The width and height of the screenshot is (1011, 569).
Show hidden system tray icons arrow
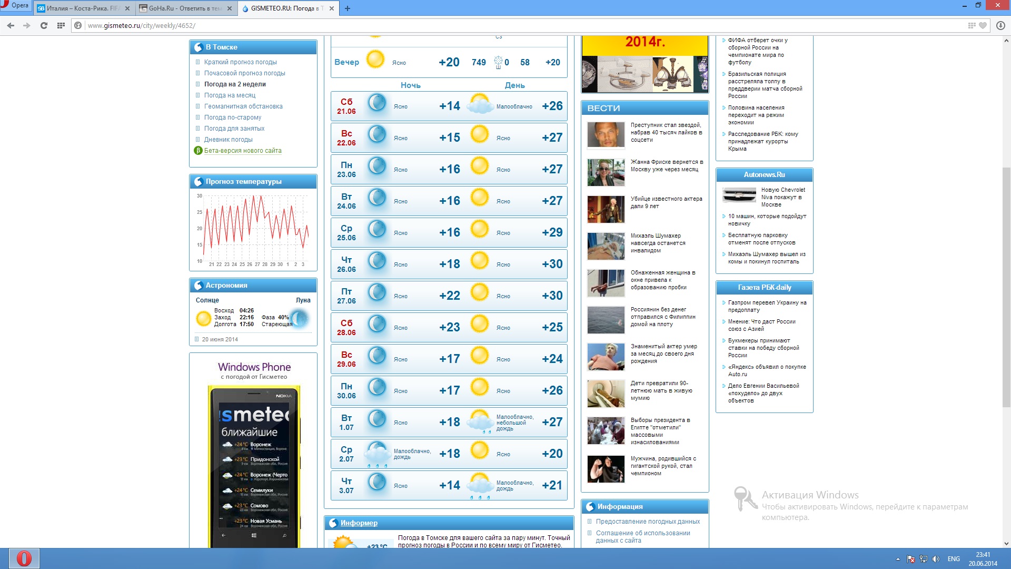[x=898, y=559]
